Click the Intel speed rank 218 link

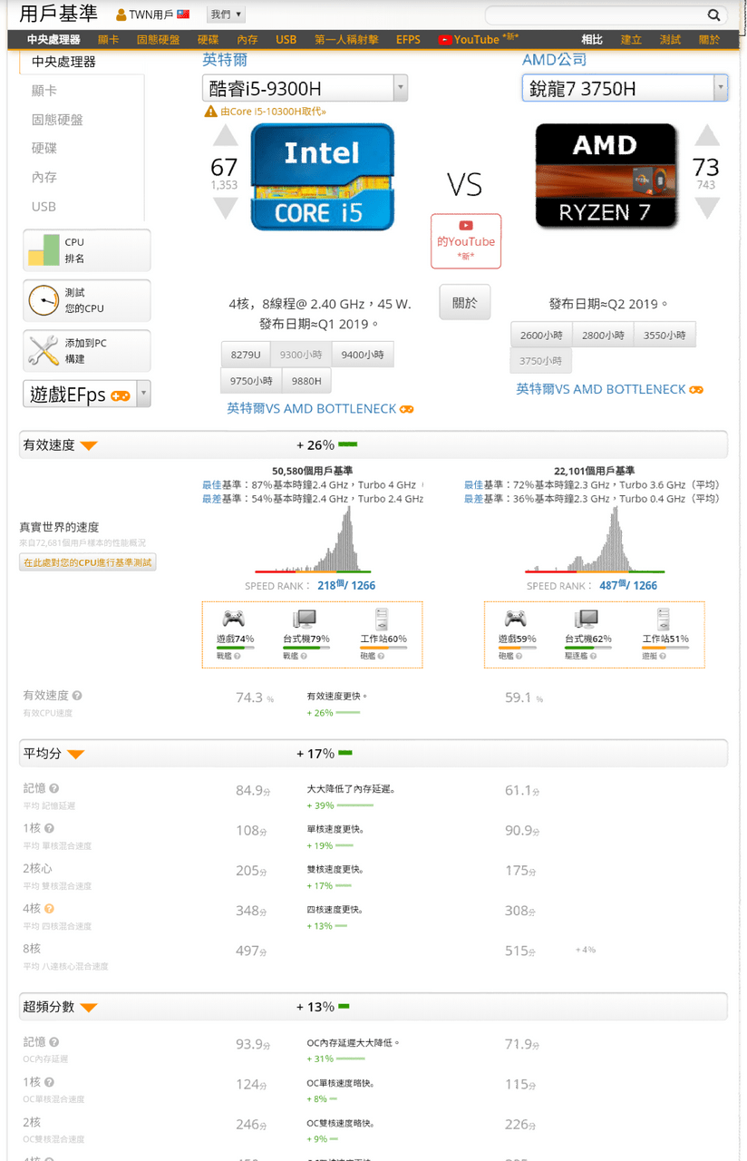346,585
